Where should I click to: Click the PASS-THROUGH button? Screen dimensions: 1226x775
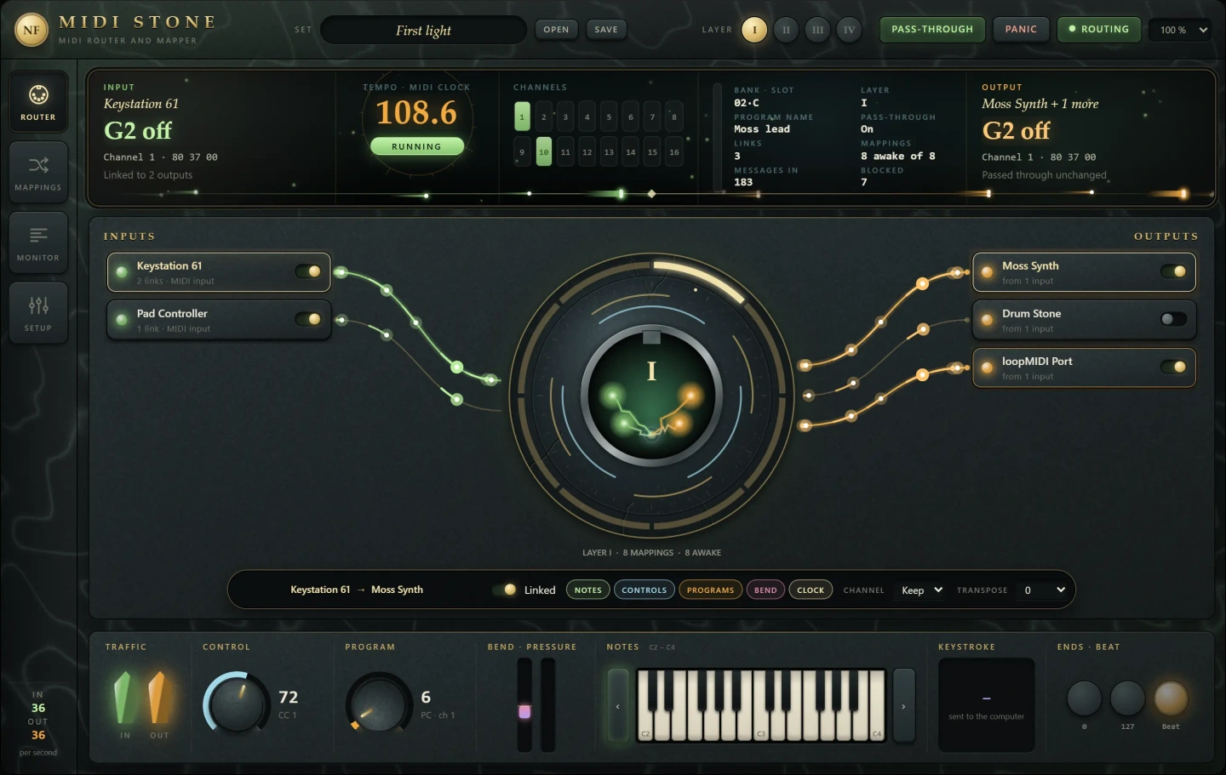(932, 29)
